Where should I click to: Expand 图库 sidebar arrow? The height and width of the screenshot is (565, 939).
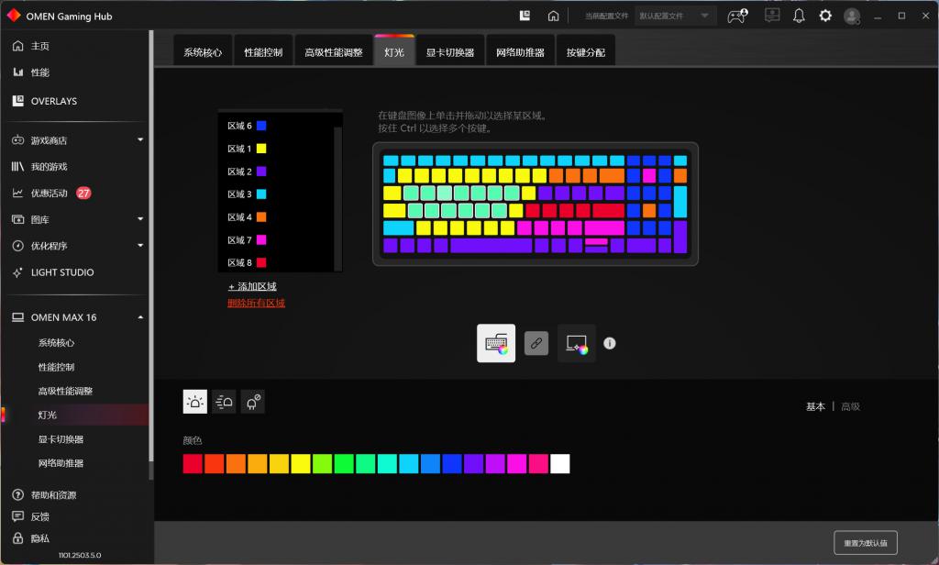pos(140,218)
